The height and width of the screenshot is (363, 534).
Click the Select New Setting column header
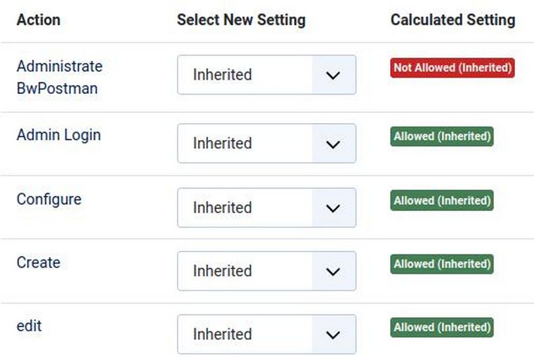click(x=241, y=20)
